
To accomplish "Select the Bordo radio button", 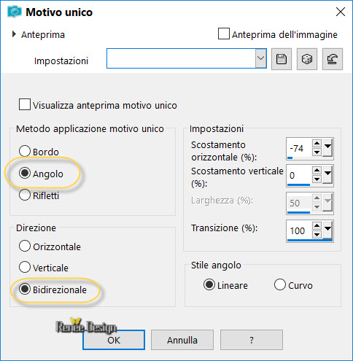I will click(x=25, y=151).
